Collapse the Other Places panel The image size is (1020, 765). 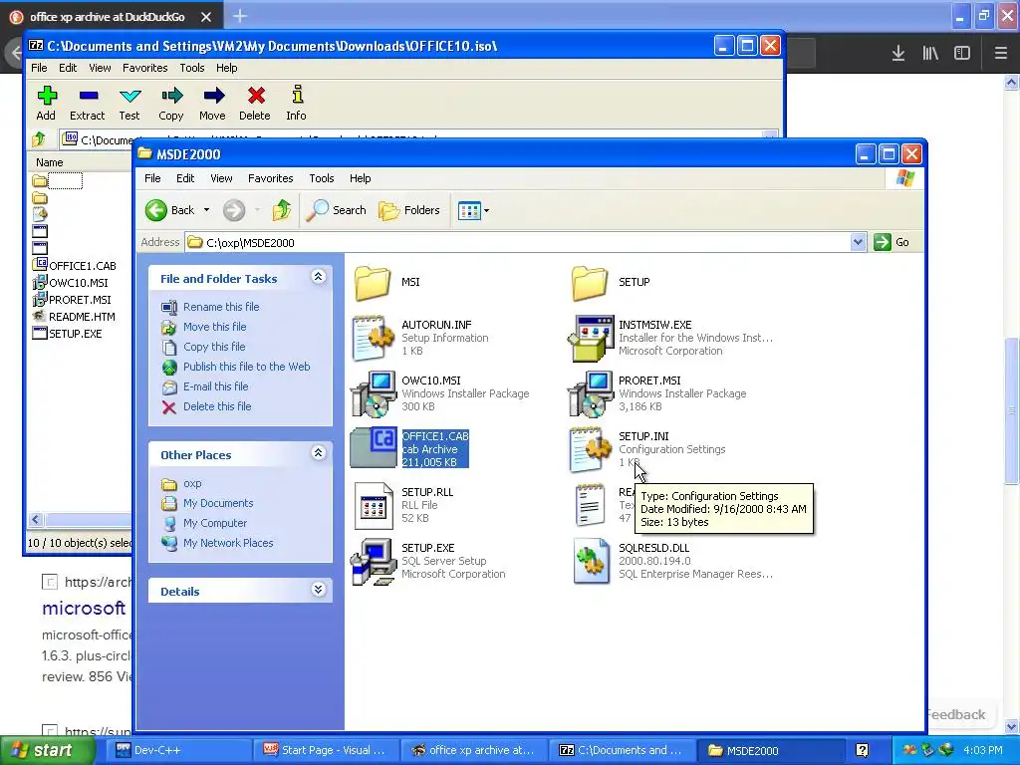click(318, 453)
